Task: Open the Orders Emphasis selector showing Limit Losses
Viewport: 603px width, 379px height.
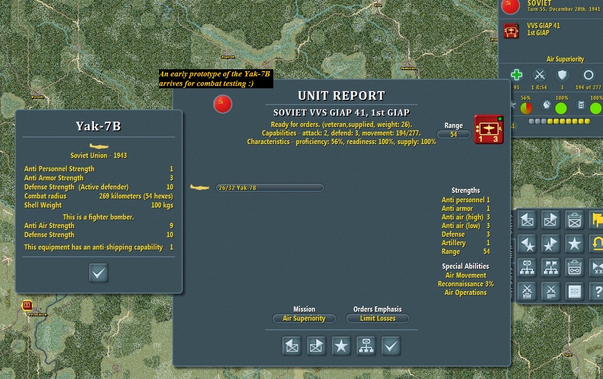Action: coord(377,318)
